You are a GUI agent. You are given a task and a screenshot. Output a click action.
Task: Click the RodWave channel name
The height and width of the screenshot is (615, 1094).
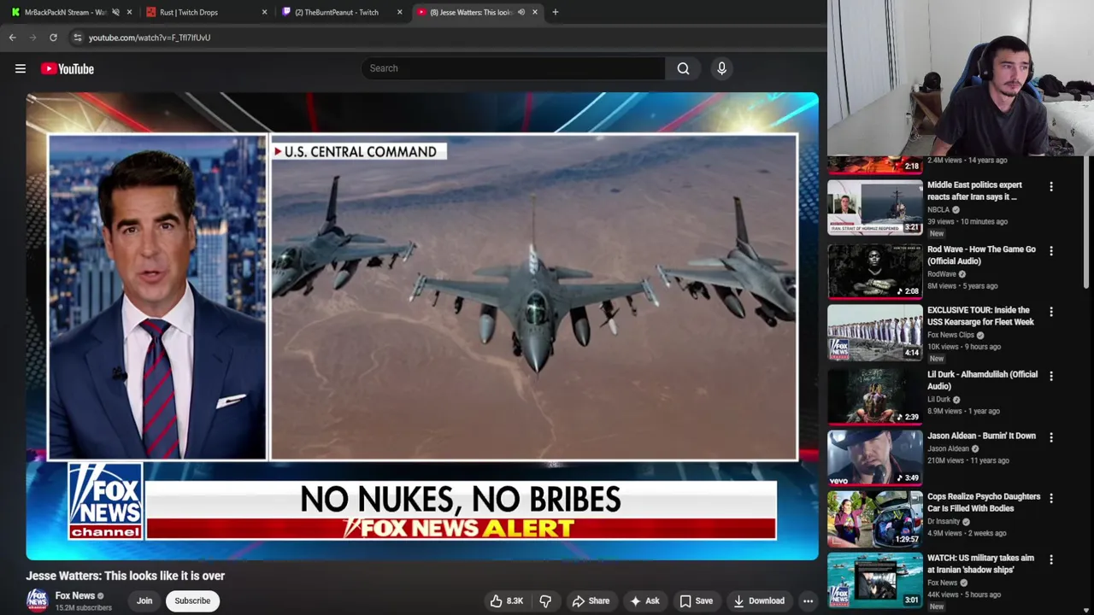pyautogui.click(x=942, y=274)
